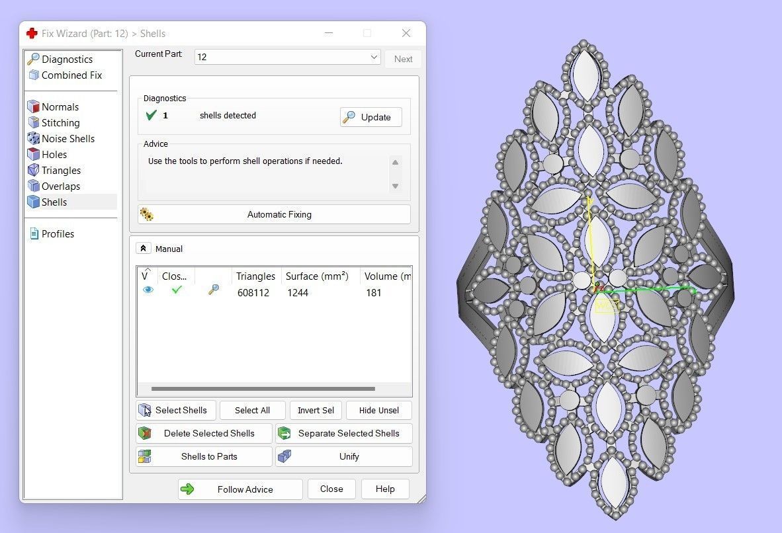The width and height of the screenshot is (782, 533).
Task: Click the Unify button
Action: [344, 456]
